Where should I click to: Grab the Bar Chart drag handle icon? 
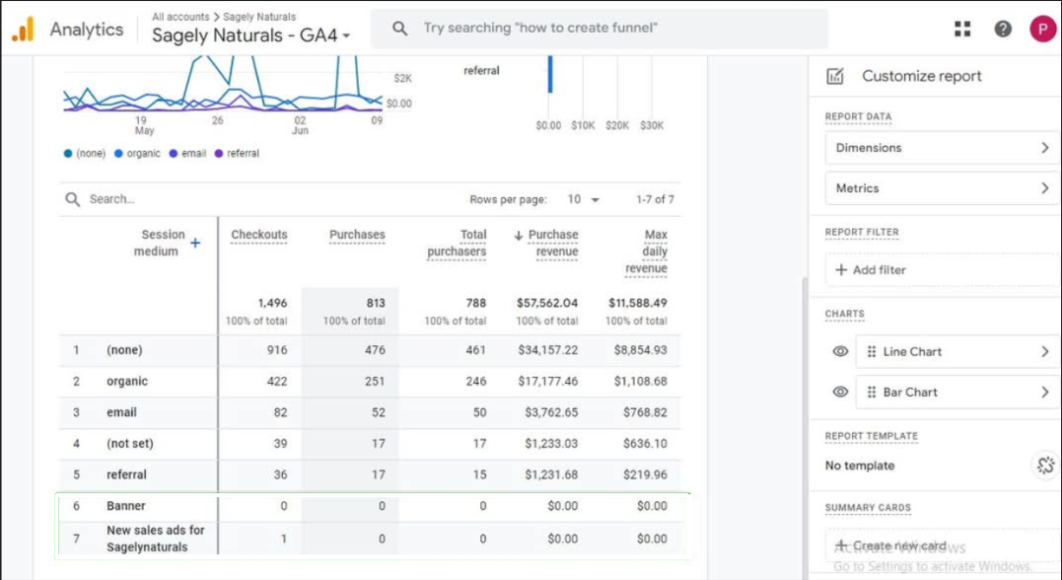pos(872,393)
